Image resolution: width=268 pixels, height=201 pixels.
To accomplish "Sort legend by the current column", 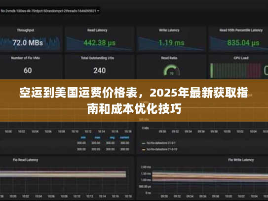I will tap(124, 137).
